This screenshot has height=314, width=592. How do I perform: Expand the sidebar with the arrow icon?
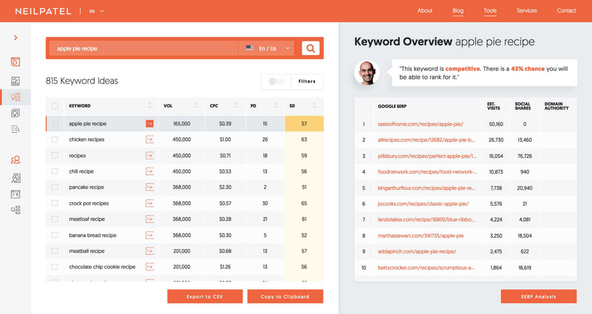tap(16, 38)
